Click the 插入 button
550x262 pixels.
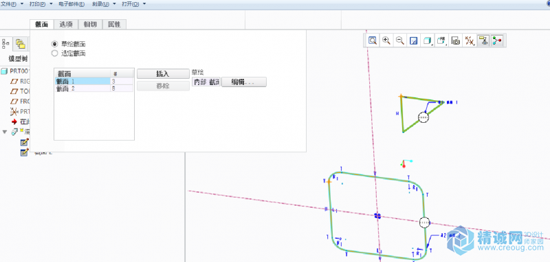[163, 74]
